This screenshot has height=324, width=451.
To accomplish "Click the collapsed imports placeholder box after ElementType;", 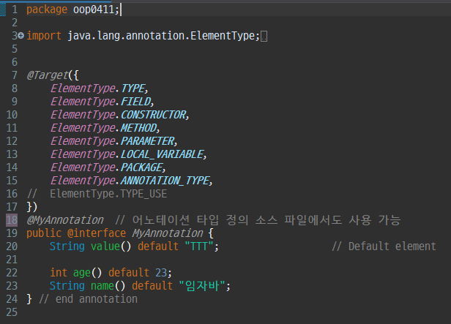I will click(264, 37).
